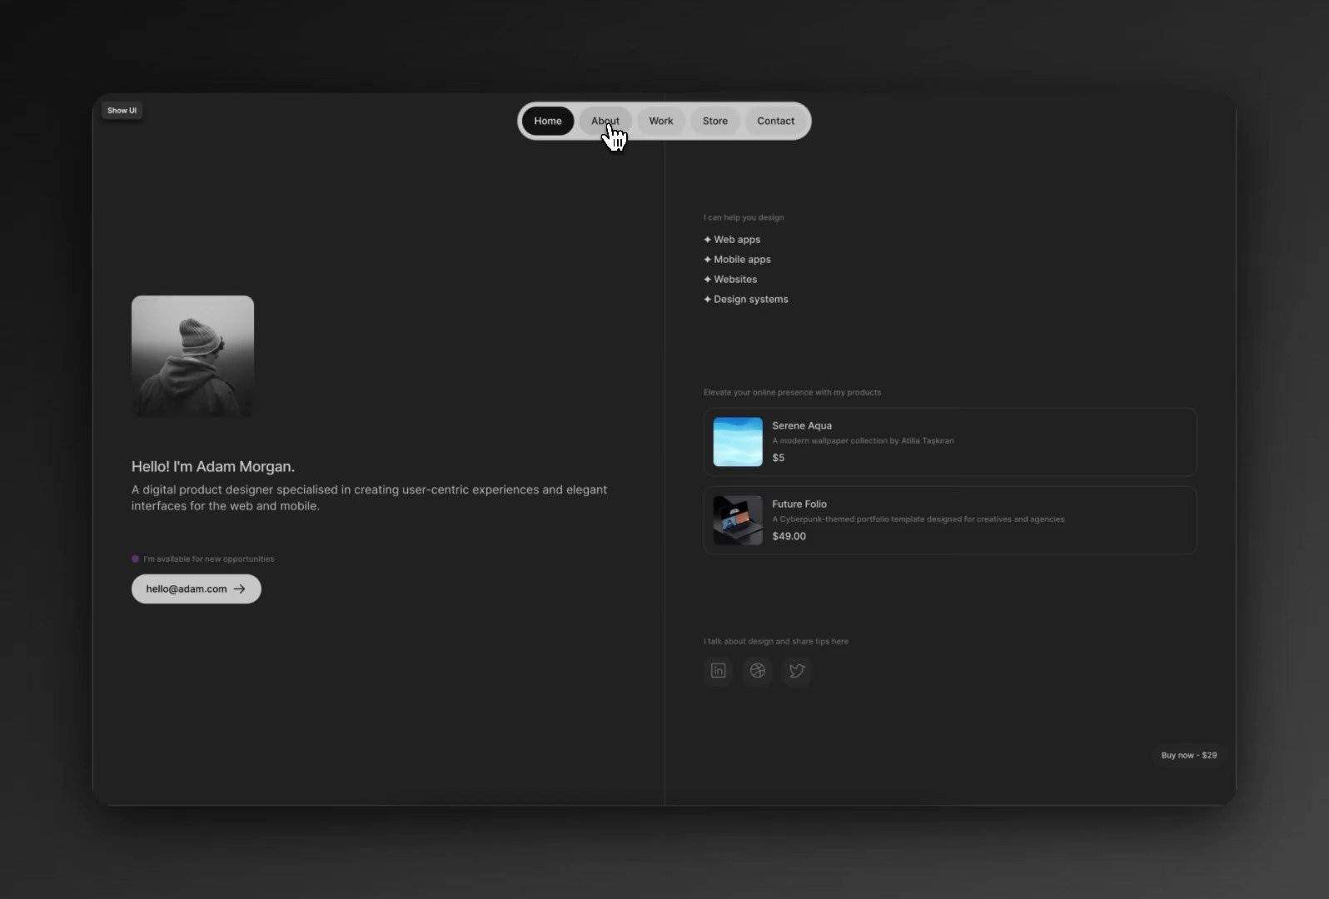This screenshot has height=899, width=1329.
Task: Open the Serene Aqua product card
Action: 950,442
